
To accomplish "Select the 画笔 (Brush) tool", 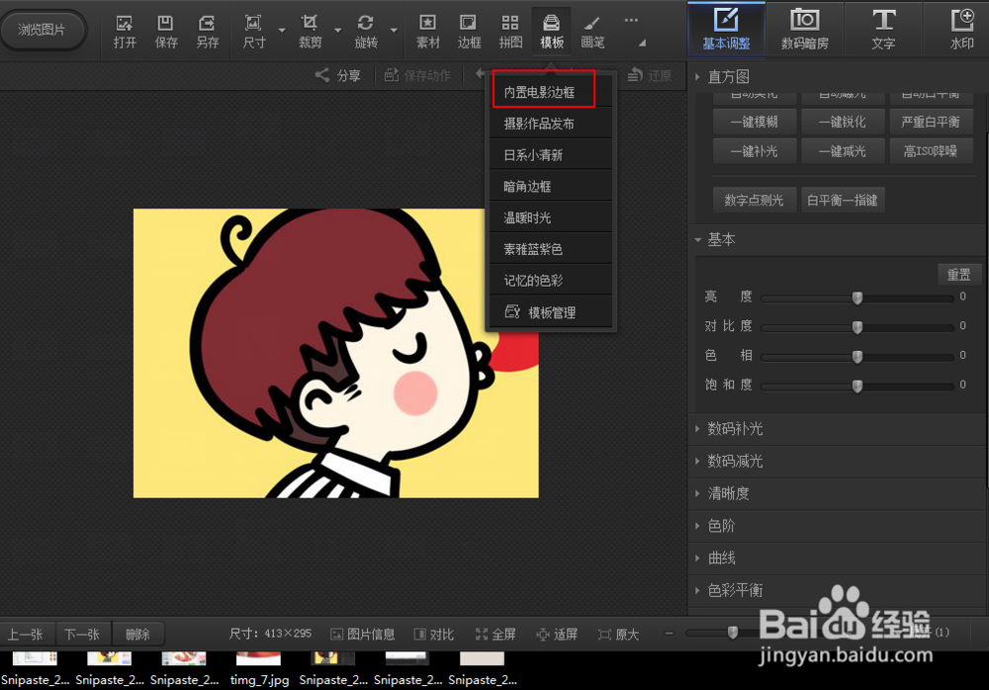I will [592, 32].
